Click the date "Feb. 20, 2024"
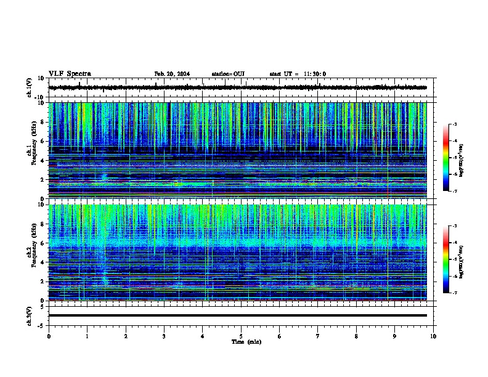This screenshot has height=377, width=488. 172,74
